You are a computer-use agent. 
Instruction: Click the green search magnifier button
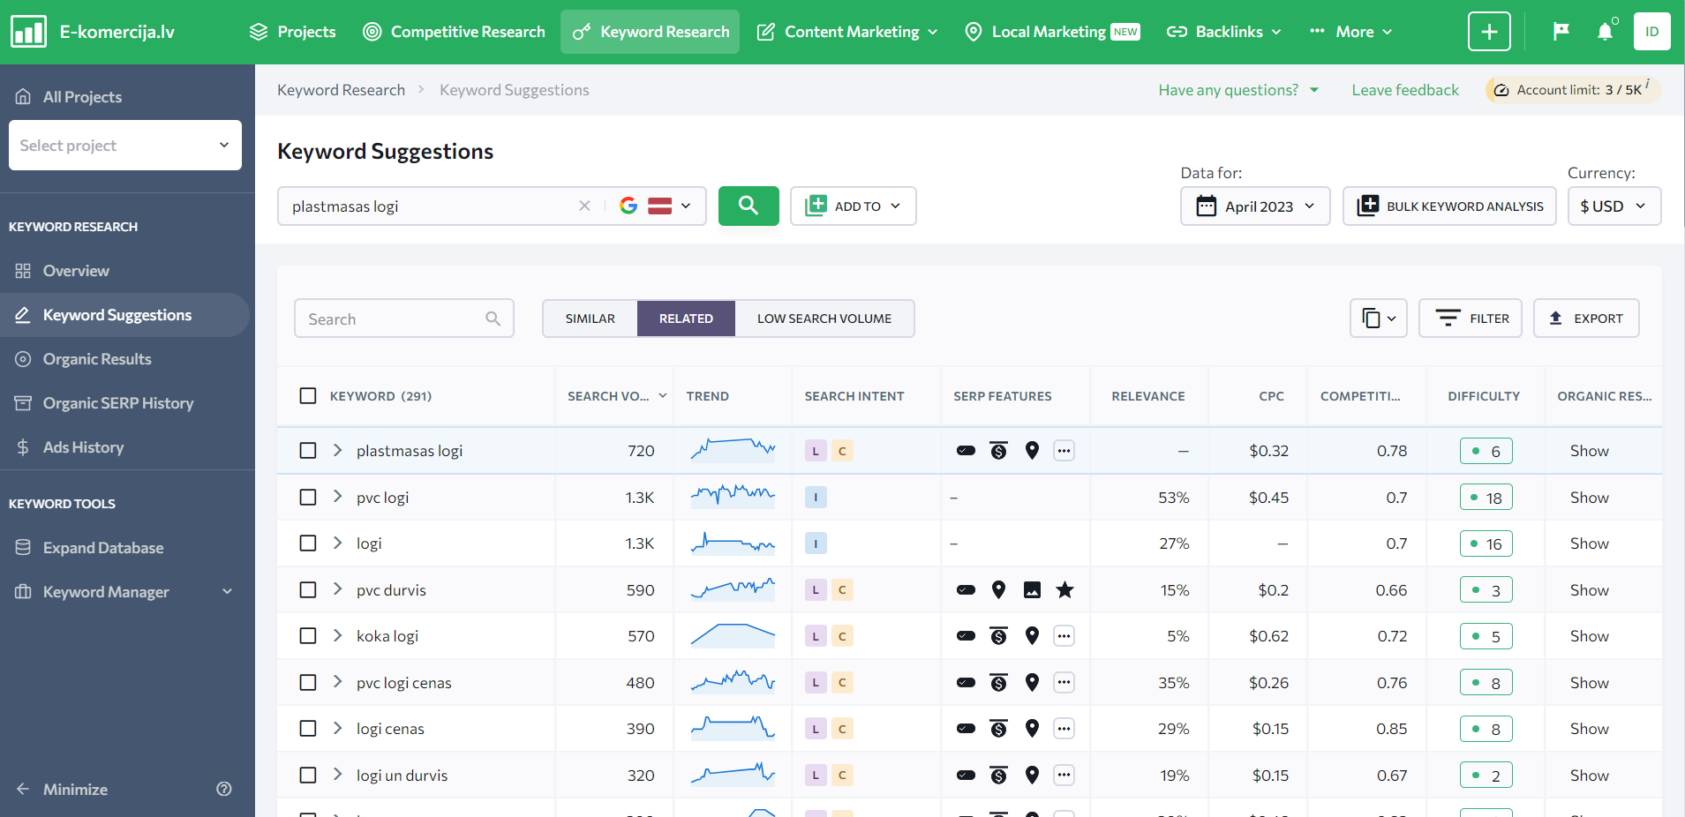748,206
